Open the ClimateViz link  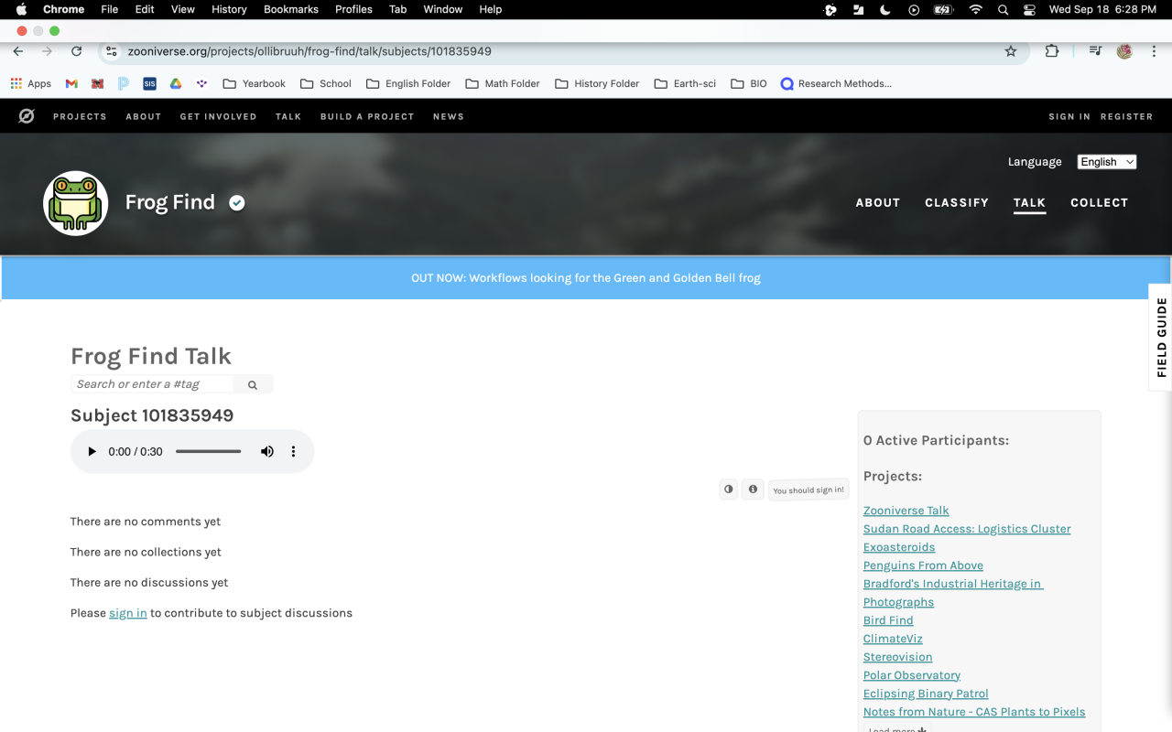[x=893, y=639]
